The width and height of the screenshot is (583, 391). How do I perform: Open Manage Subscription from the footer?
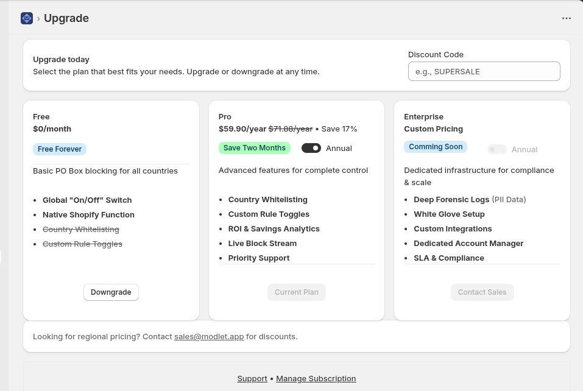(x=316, y=378)
